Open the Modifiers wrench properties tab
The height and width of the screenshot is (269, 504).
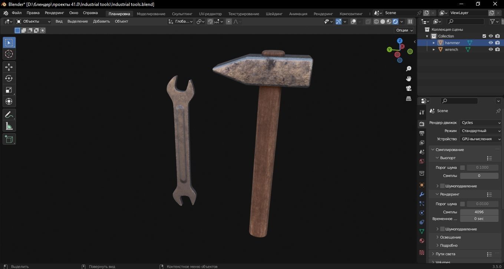[422, 194]
